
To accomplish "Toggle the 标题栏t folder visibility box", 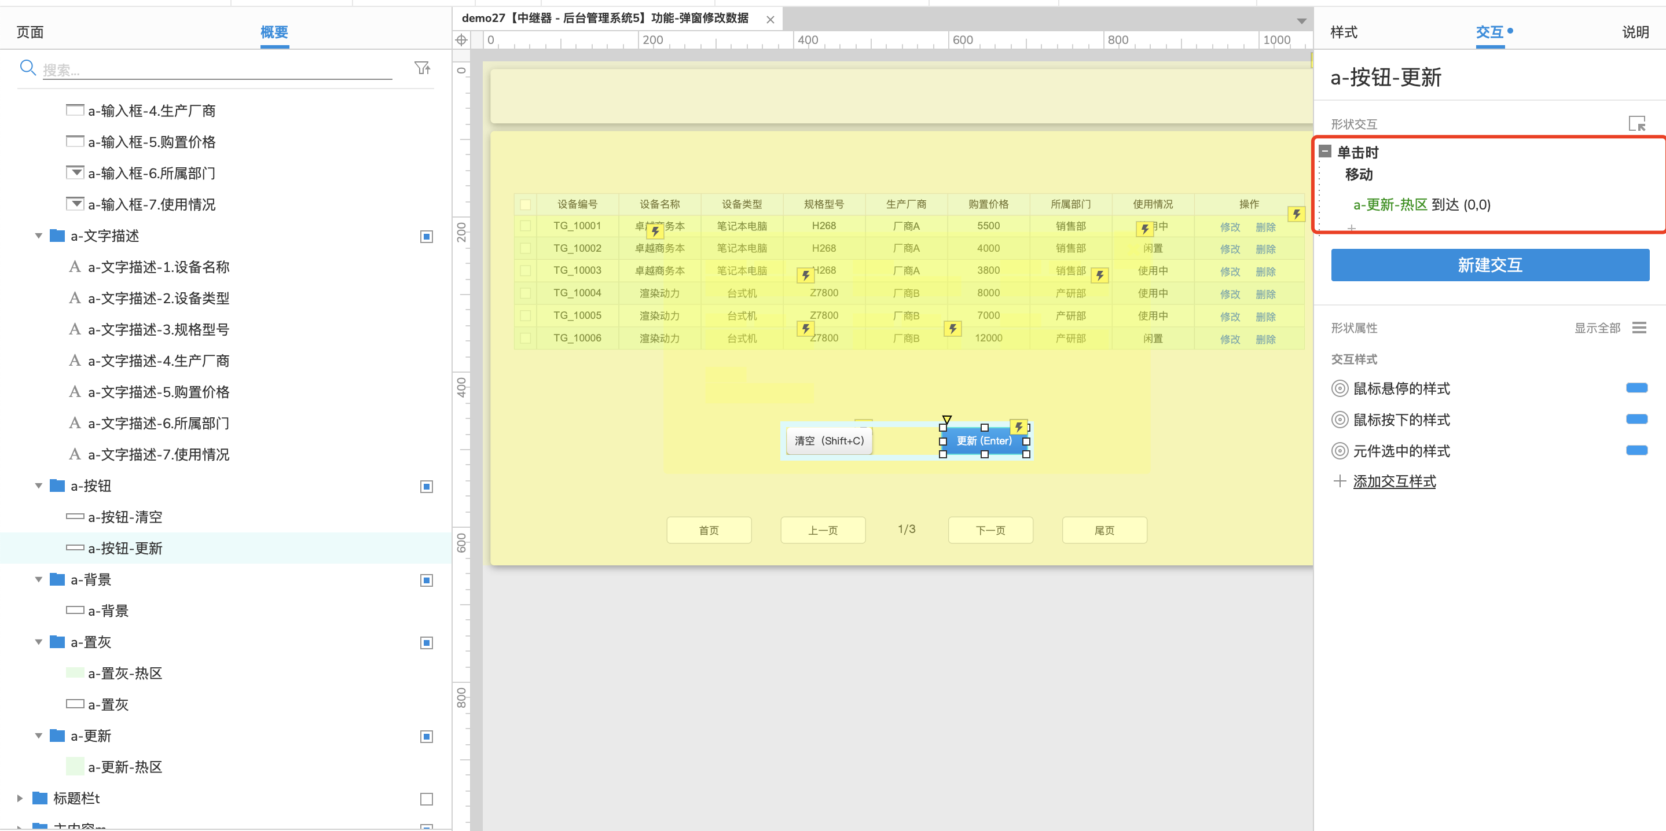I will coord(426,799).
